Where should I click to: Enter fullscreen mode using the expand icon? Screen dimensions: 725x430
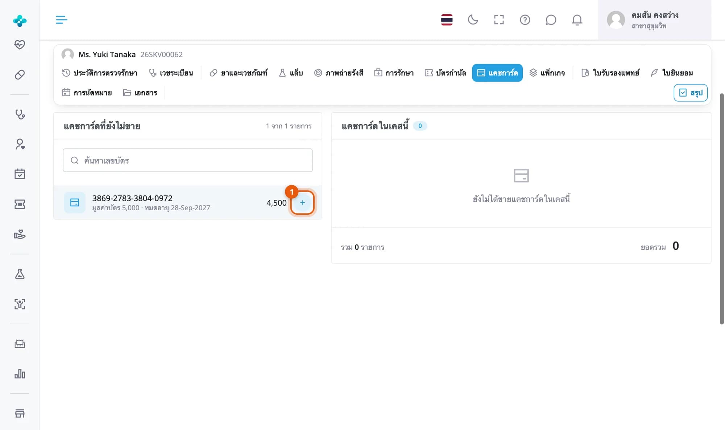pyautogui.click(x=499, y=20)
